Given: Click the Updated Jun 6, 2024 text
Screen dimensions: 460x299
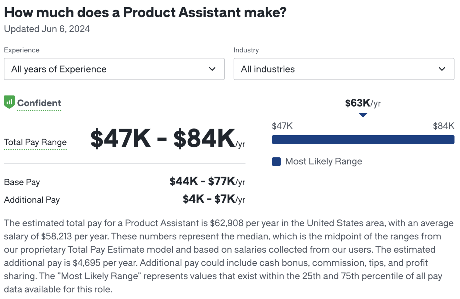Looking at the screenshot, I should click(x=47, y=29).
